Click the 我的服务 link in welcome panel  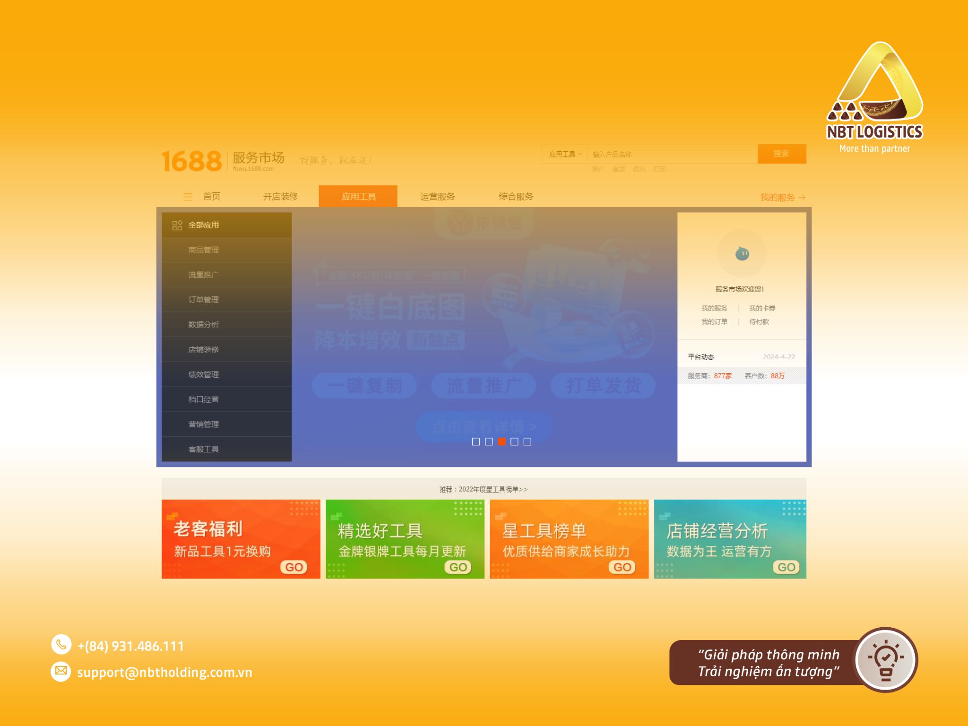714,308
